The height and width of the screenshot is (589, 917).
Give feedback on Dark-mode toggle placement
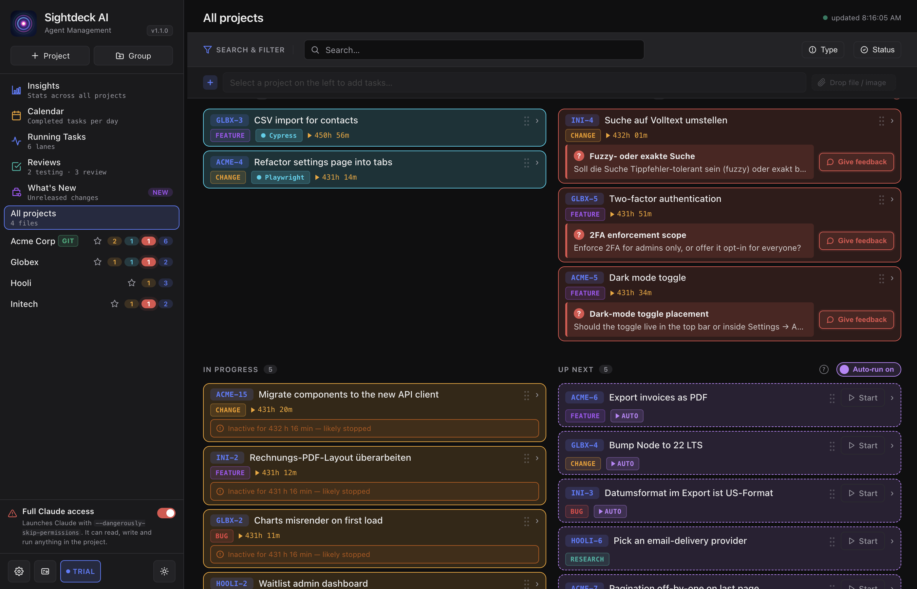coord(856,320)
